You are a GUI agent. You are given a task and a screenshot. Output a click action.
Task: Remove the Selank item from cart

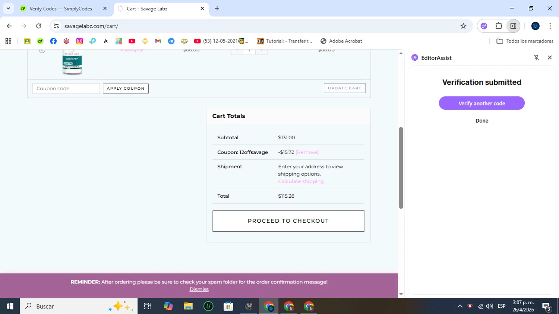point(42,50)
